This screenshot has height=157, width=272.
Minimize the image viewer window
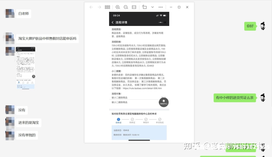click(x=171, y=7)
